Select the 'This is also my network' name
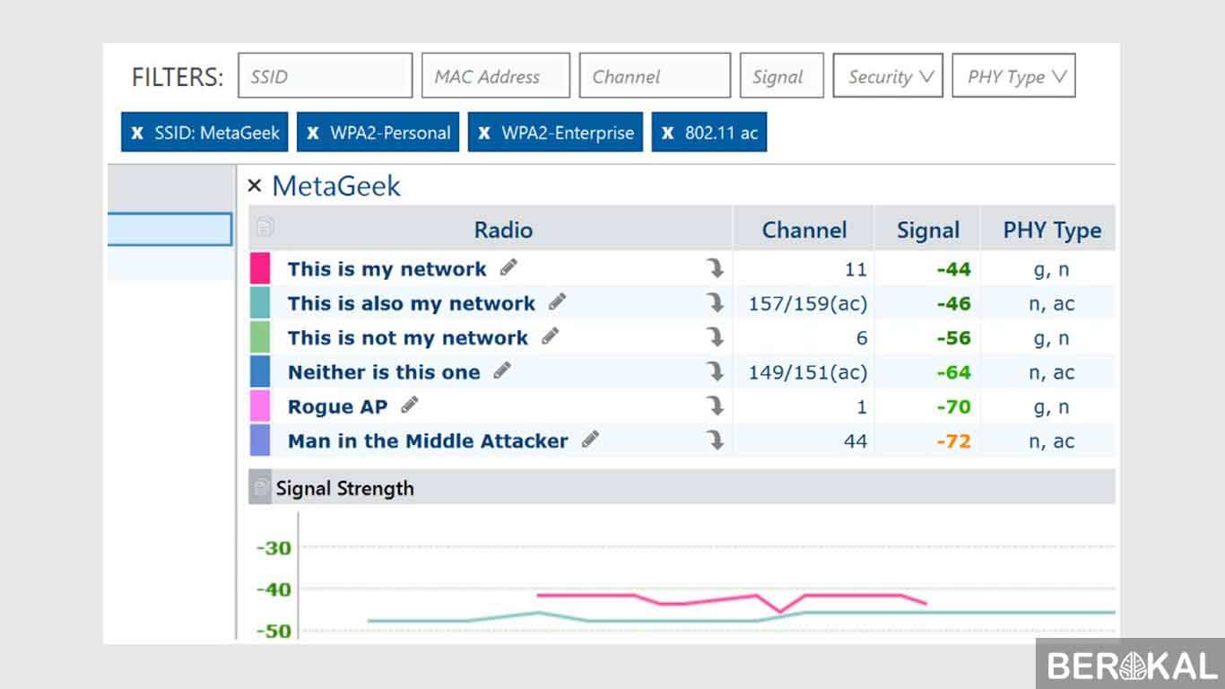Viewport: 1225px width, 689px height. click(411, 303)
